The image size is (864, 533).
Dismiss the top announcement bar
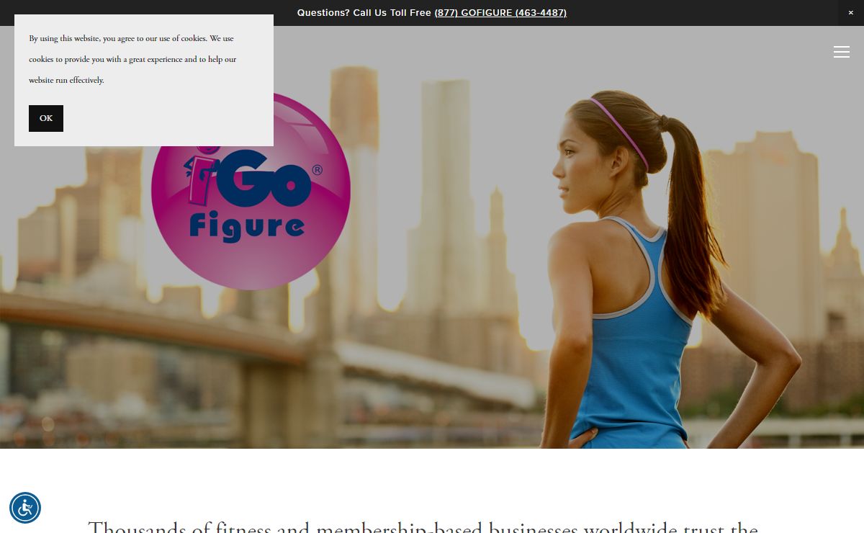(850, 13)
